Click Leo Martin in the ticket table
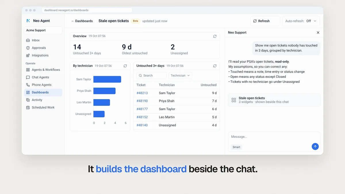 click(x=167, y=117)
